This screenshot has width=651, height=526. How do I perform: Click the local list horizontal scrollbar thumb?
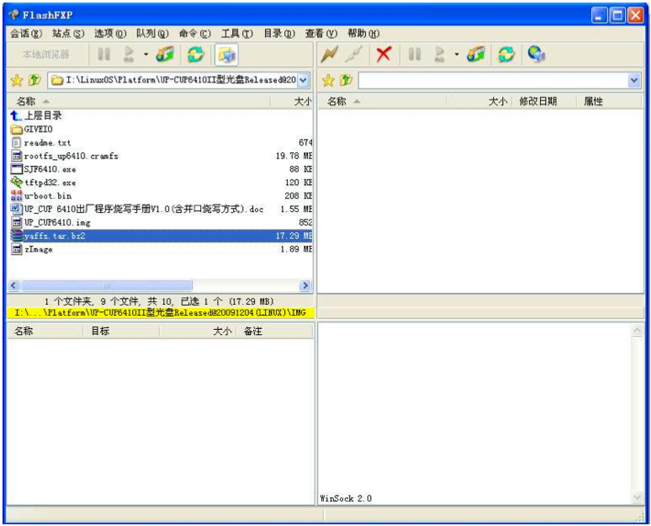click(106, 285)
